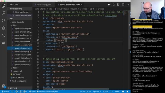Viewport: 165px width, 93px height.
Task: Click the yaml schema item in status bar
Action: (x=32, y=91)
